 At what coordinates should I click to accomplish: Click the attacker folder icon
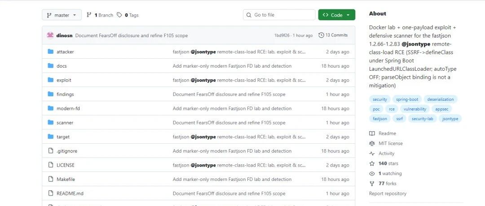[51, 51]
